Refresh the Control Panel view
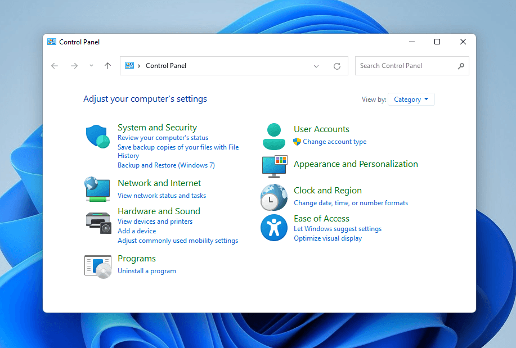Viewport: 516px width, 348px height. 337,66
